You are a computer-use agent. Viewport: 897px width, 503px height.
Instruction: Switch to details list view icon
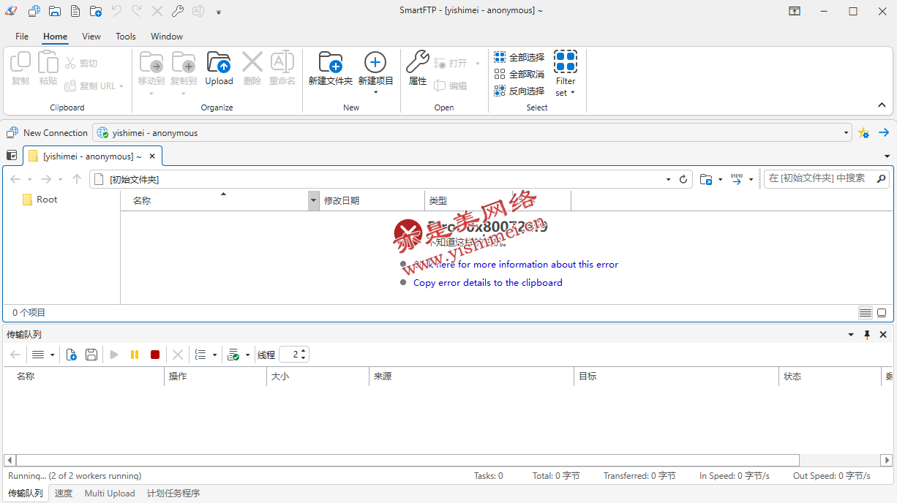click(866, 313)
